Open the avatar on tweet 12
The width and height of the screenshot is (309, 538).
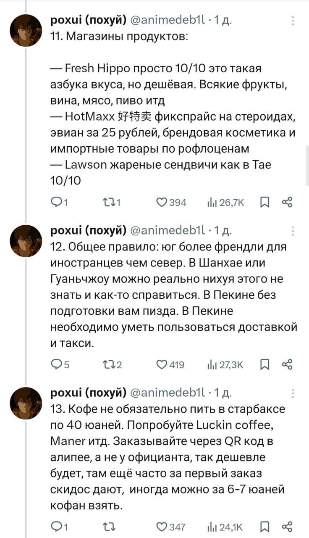(26, 240)
